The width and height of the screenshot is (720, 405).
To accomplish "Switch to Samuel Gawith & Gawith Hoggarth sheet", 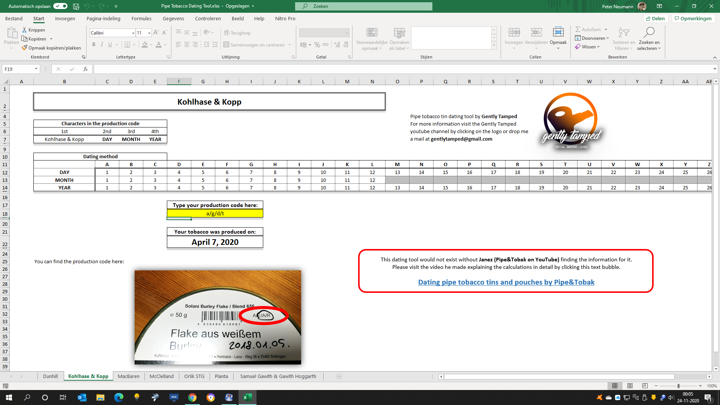I will 278,376.
